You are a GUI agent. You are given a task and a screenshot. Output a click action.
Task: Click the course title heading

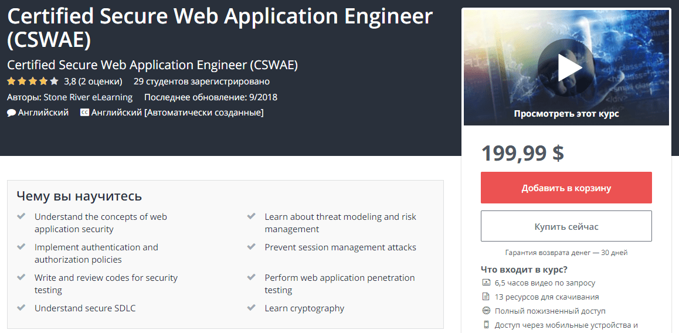click(220, 28)
